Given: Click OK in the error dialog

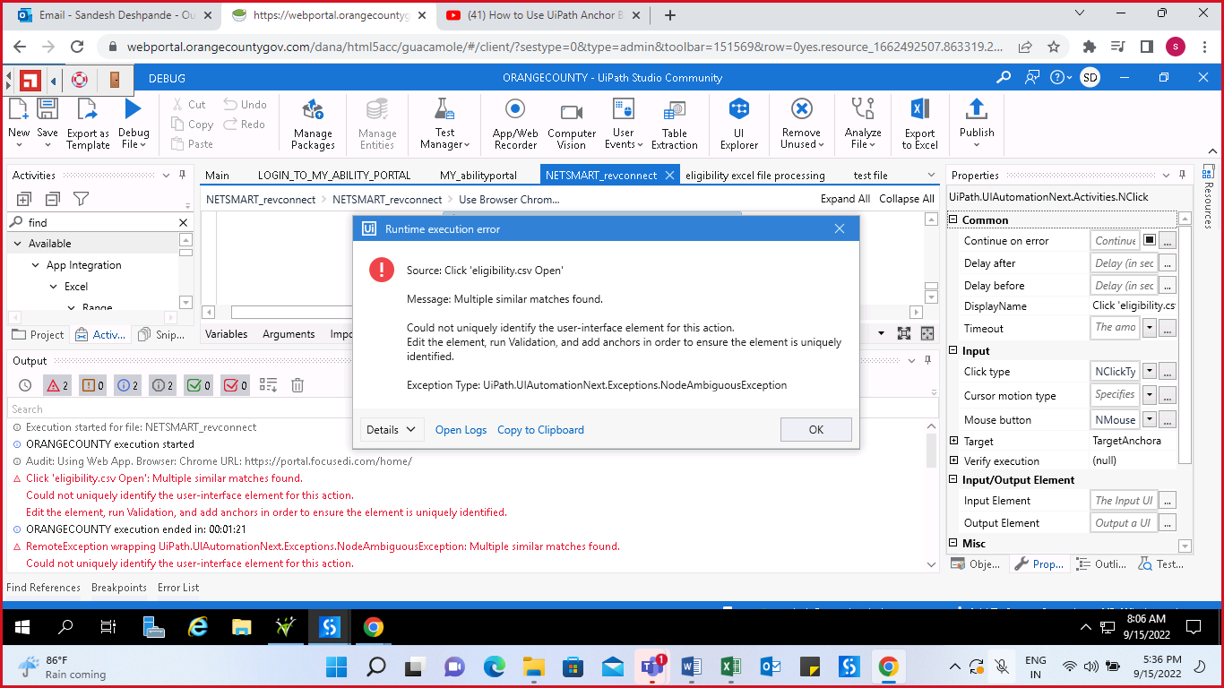Looking at the screenshot, I should (x=816, y=430).
